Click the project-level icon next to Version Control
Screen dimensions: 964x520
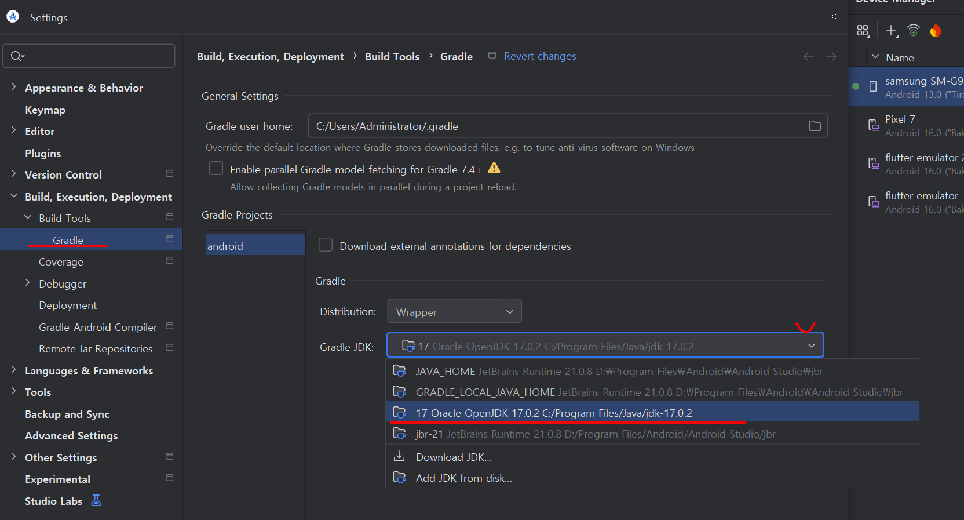pos(169,173)
